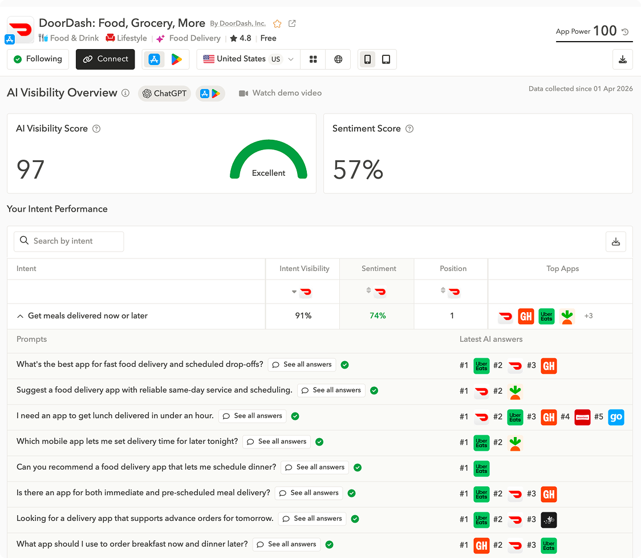
Task: Click the Food Delivery category link
Action: (188, 38)
